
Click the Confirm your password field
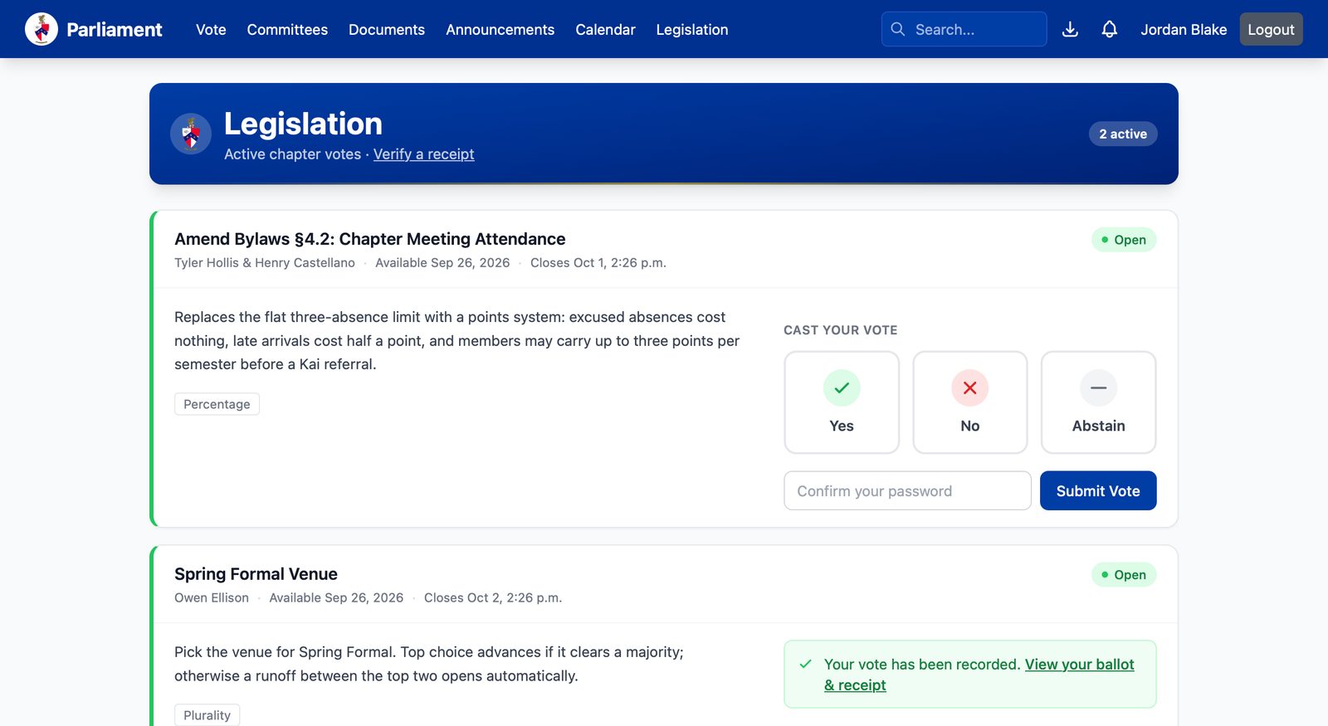[x=907, y=490]
